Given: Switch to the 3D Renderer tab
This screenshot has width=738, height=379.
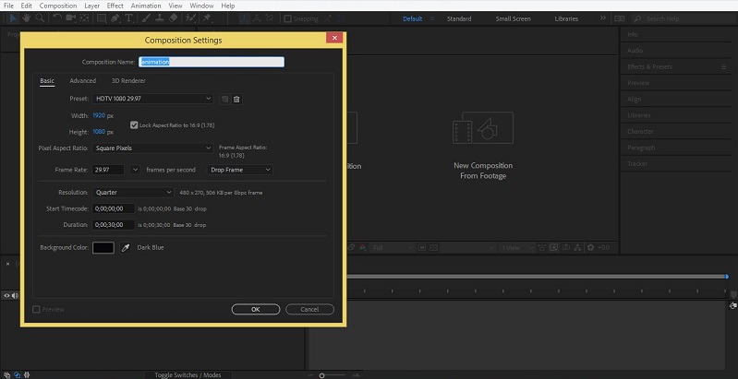Looking at the screenshot, I should coord(128,81).
